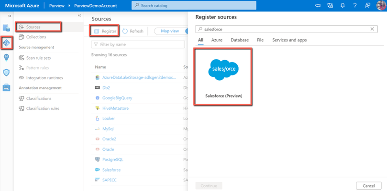Open the directory switcher icon

pyautogui.click(x=330, y=6)
